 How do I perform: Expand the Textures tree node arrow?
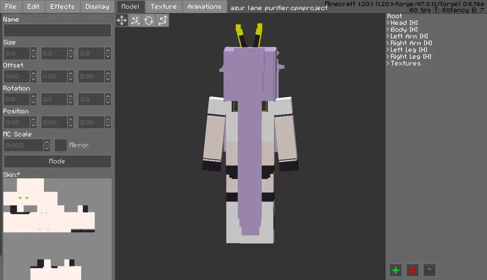pyautogui.click(x=388, y=63)
